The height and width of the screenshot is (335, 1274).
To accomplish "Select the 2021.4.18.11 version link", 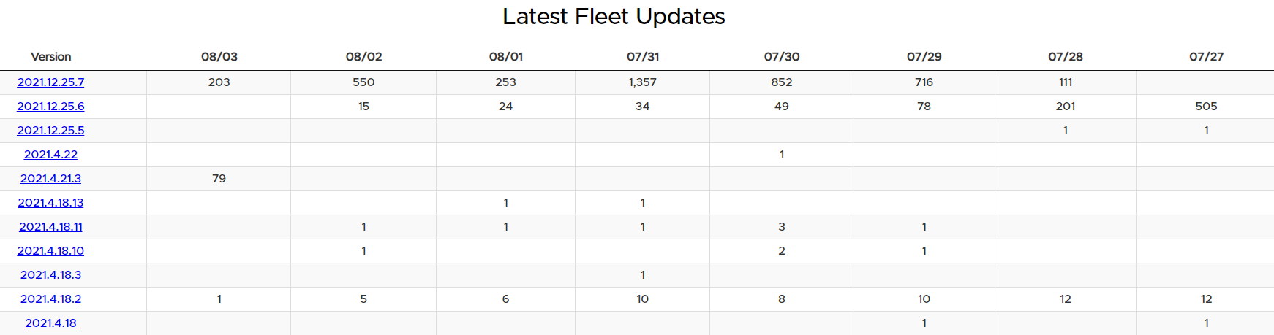I will [x=50, y=227].
